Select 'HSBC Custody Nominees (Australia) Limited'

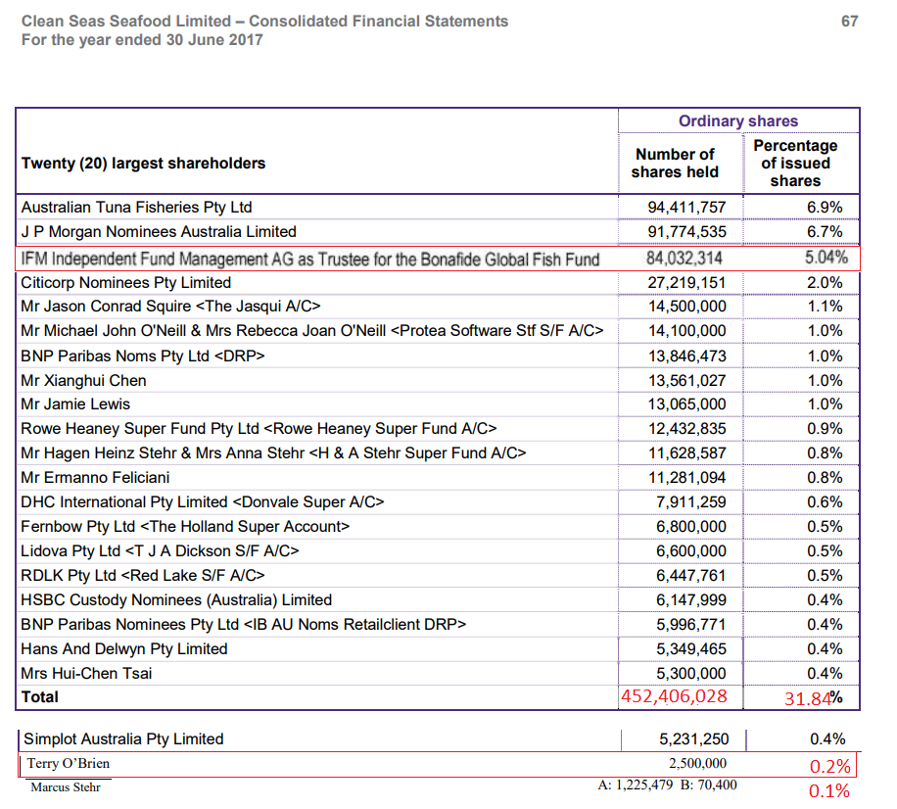click(x=176, y=600)
